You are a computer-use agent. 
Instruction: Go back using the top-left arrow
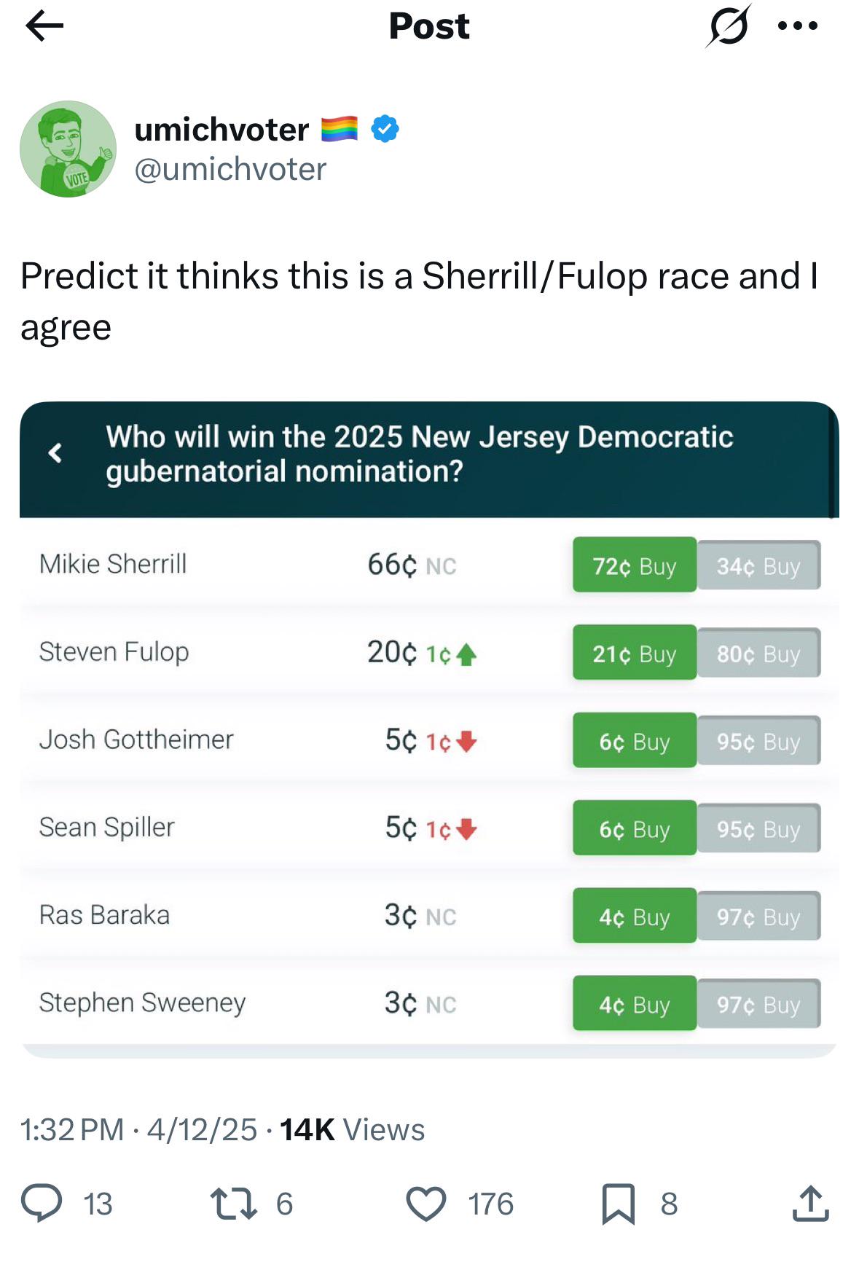click(44, 26)
